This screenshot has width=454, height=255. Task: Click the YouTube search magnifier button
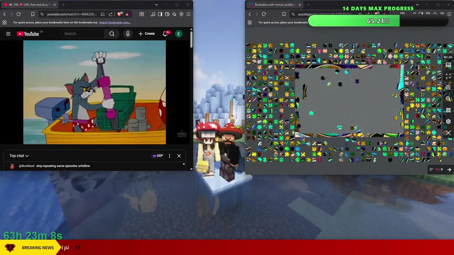point(112,34)
